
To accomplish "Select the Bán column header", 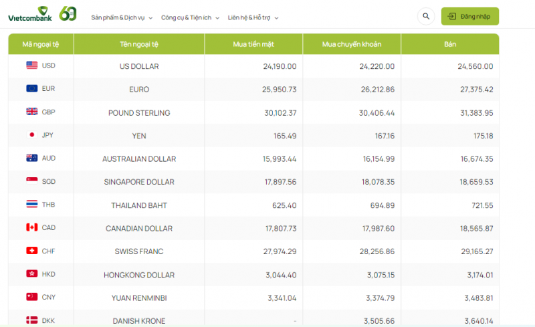I will coord(450,44).
